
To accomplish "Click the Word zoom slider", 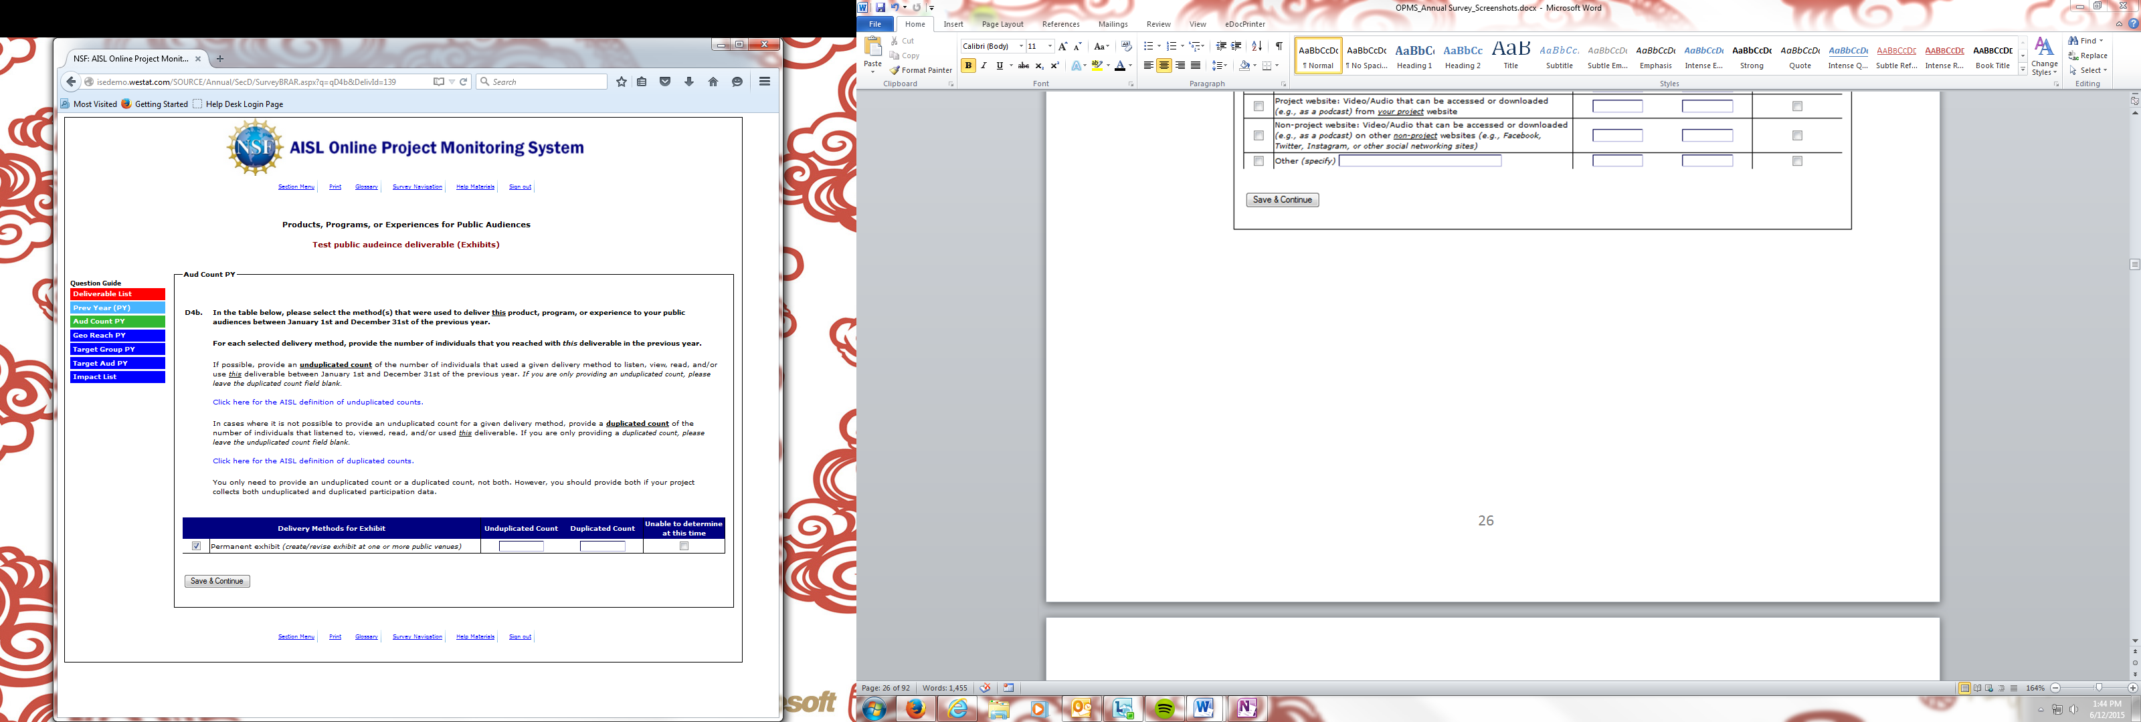I will [x=2099, y=688].
